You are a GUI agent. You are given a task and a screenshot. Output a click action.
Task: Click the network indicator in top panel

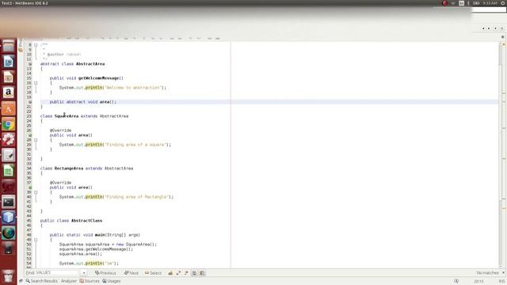pos(453,3)
